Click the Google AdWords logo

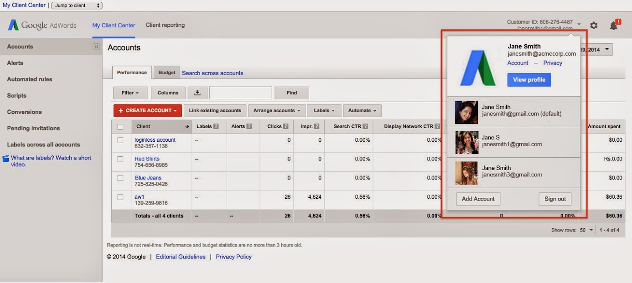[x=42, y=26]
